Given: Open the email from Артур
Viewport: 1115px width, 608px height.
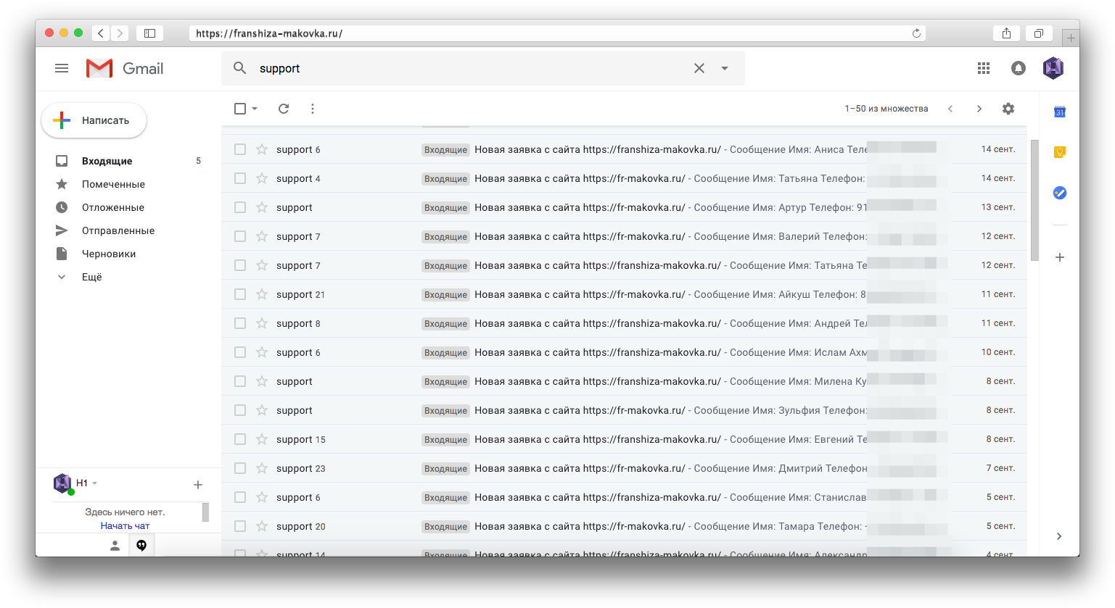Looking at the screenshot, I should (x=624, y=207).
